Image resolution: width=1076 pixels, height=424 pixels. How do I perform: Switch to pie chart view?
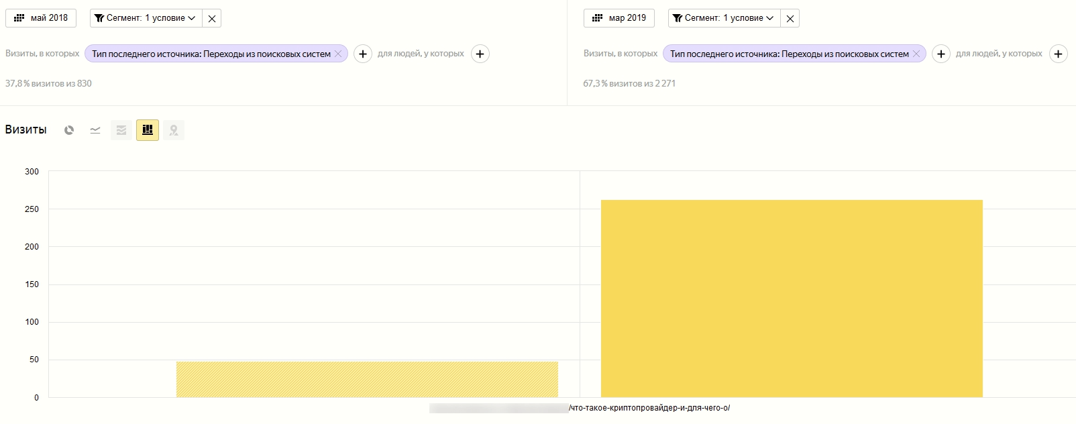pos(69,130)
